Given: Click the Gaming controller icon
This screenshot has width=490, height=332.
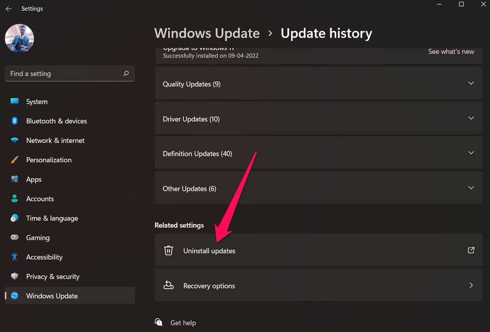Looking at the screenshot, I should click(x=15, y=237).
